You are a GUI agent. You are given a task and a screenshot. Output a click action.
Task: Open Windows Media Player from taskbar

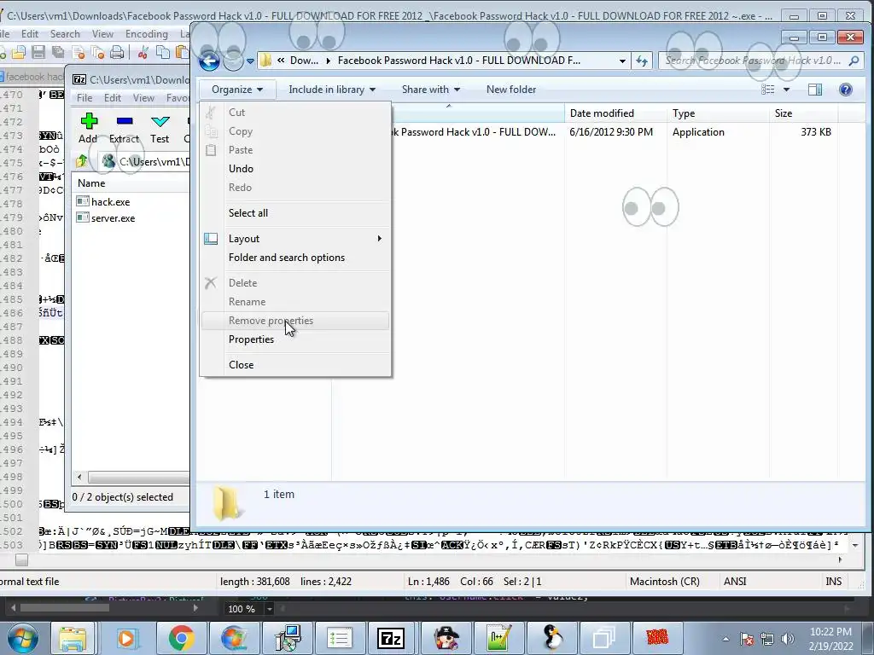pos(126,638)
